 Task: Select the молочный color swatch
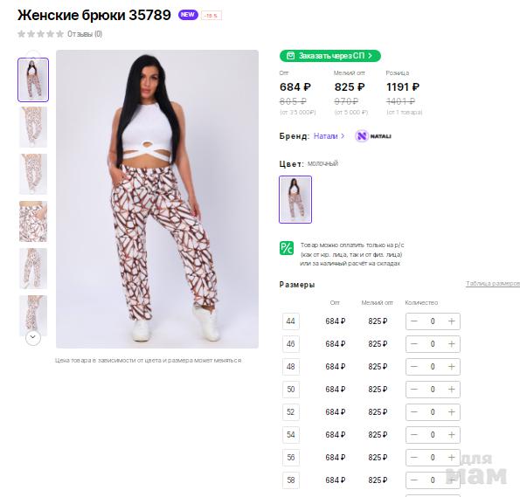pyautogui.click(x=295, y=200)
